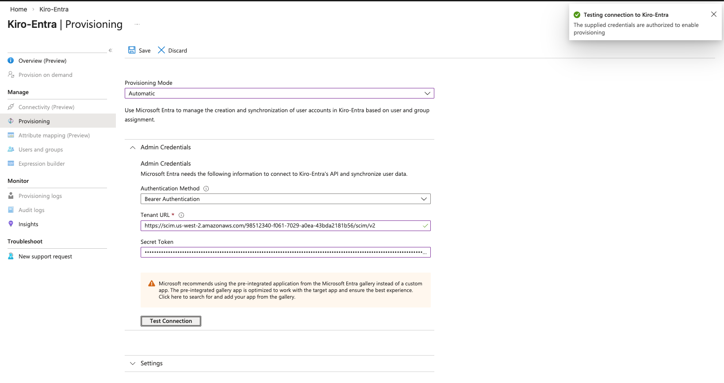Click the Authentication Method info icon
This screenshot has height=383, width=724.
point(206,189)
